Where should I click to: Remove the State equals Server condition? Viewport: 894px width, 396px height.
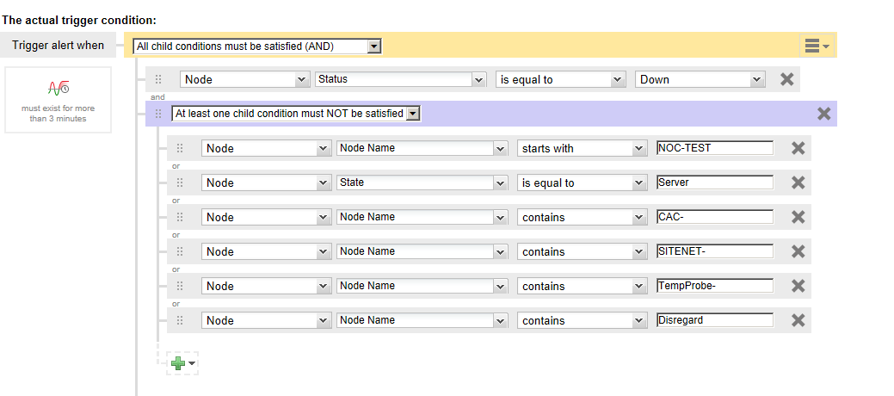[798, 183]
